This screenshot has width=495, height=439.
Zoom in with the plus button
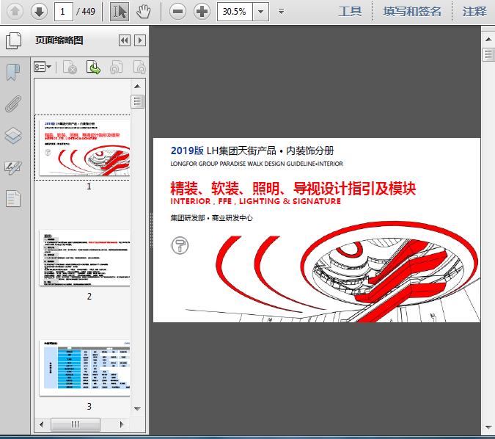(x=202, y=12)
